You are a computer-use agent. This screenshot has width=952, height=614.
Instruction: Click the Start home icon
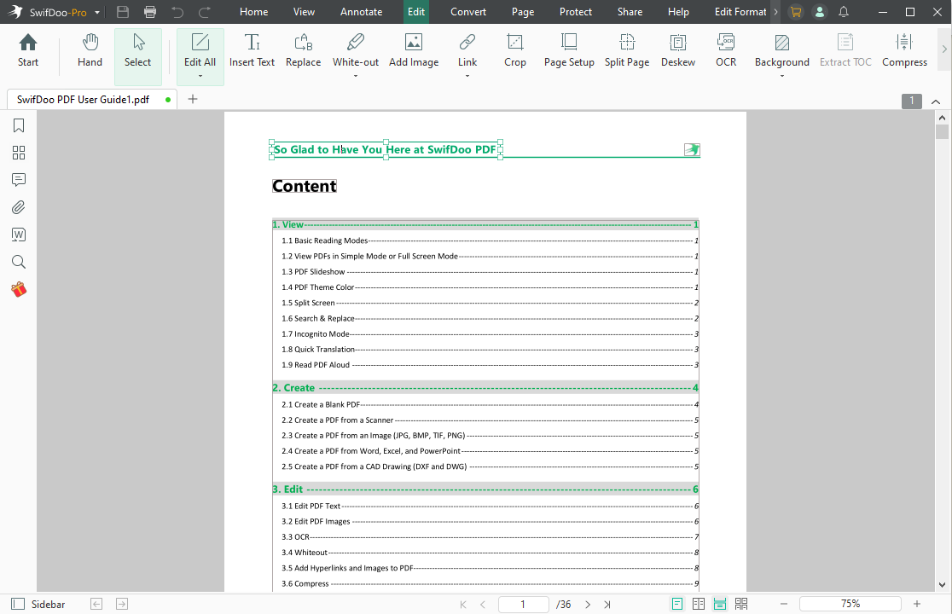[28, 51]
